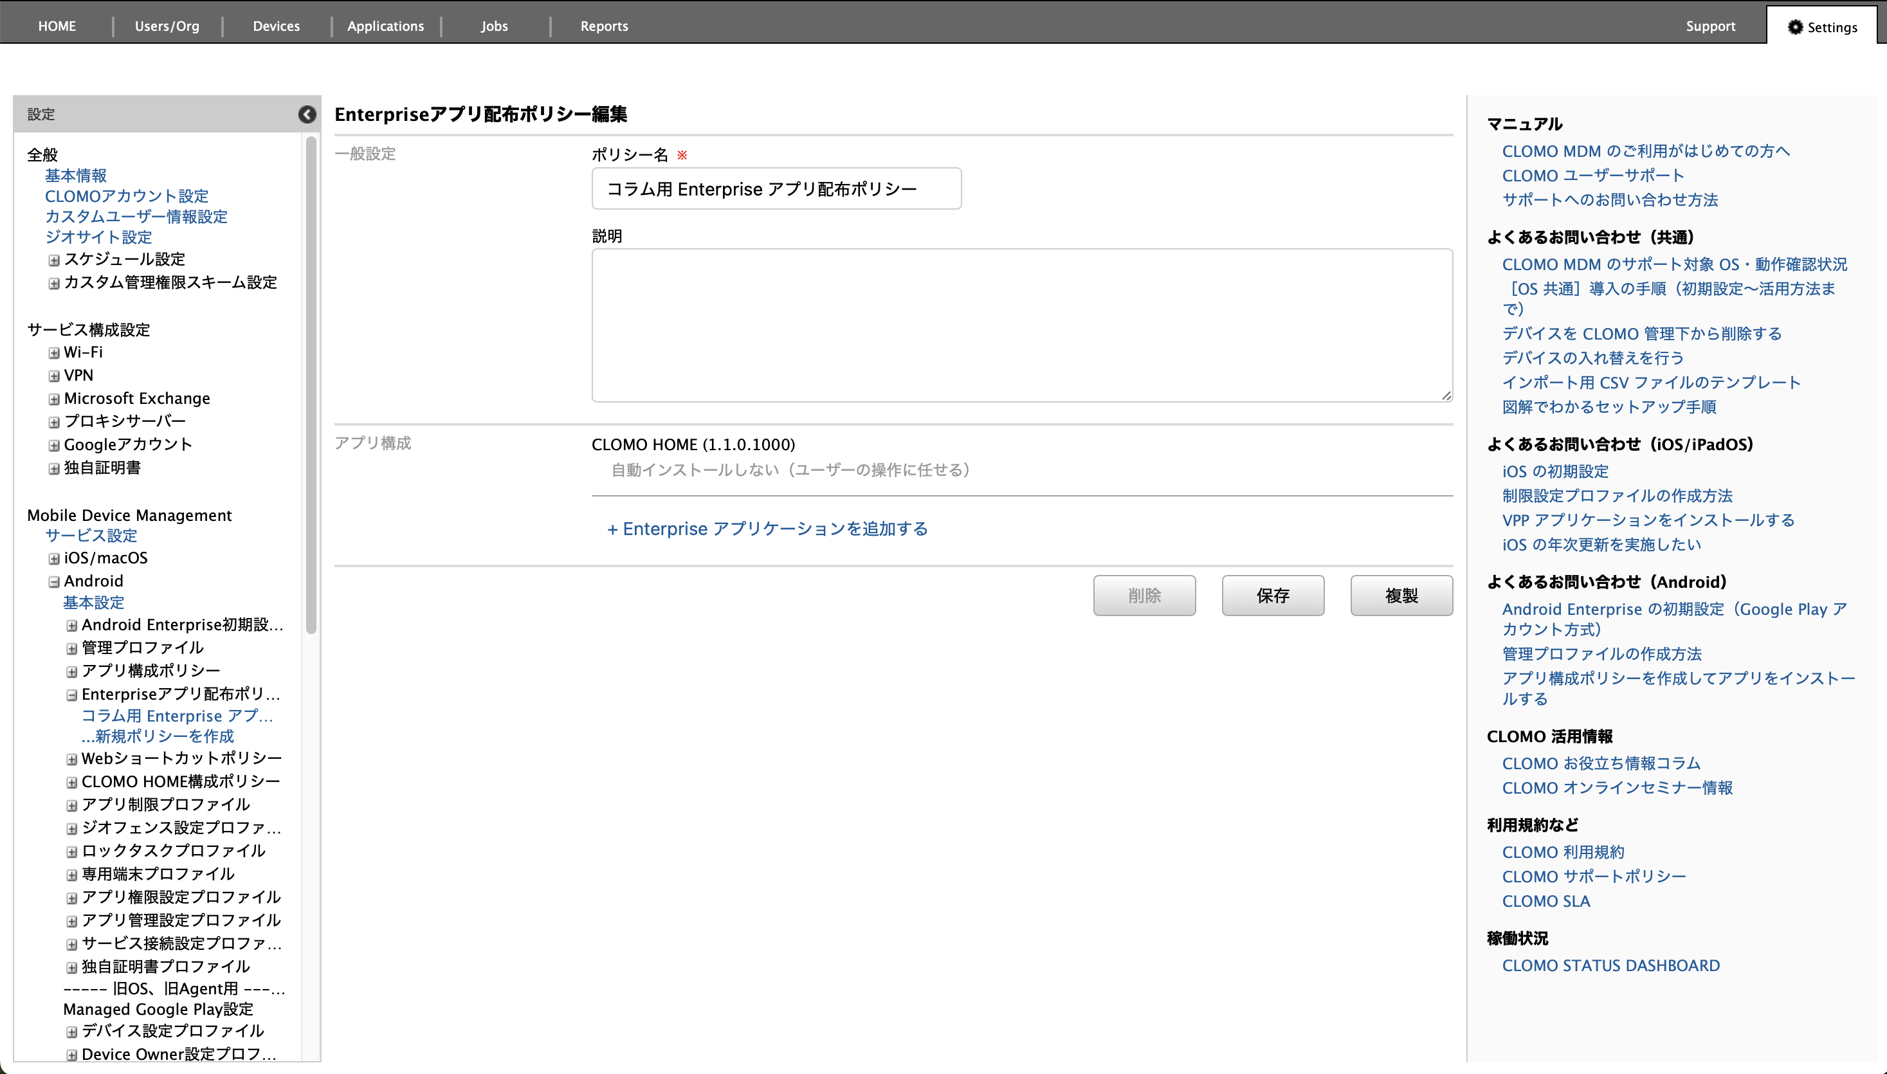Add an Enterprise application link

click(x=767, y=529)
